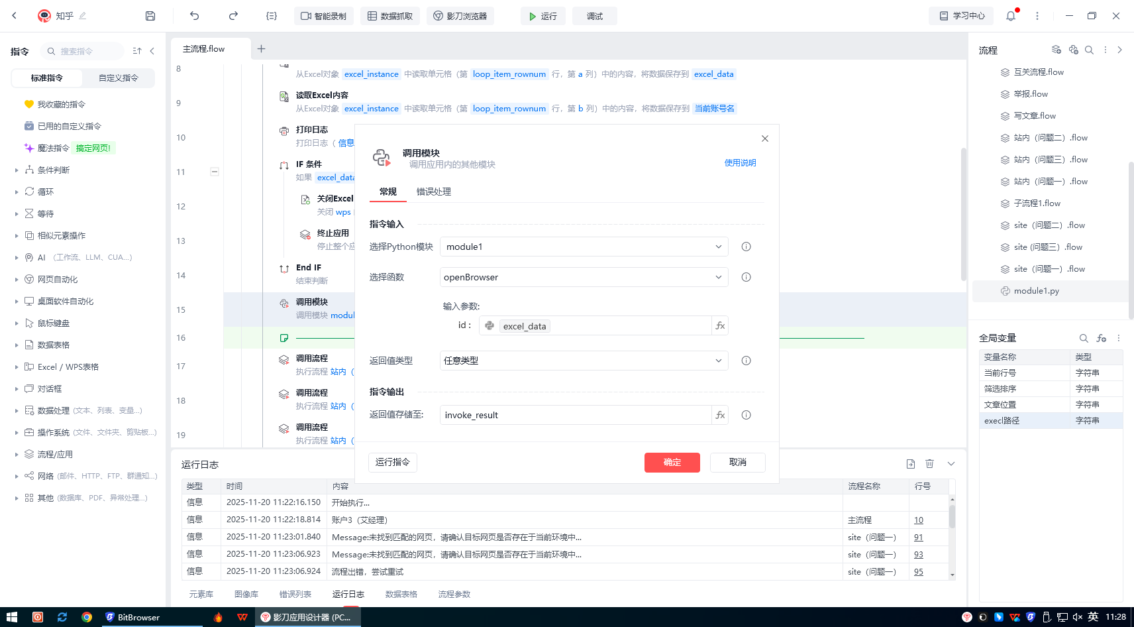
Task: Open the 选择Python模块 dropdown
Action: pos(584,247)
